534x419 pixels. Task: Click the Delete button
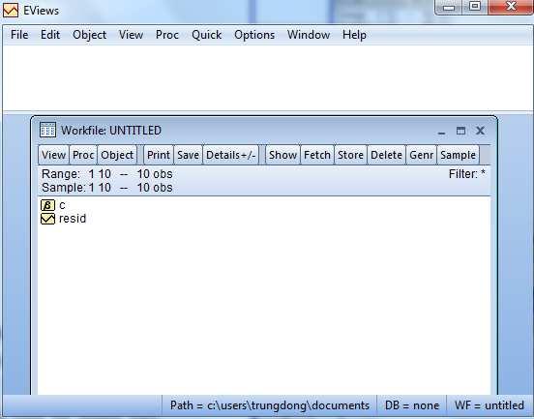pyautogui.click(x=387, y=155)
